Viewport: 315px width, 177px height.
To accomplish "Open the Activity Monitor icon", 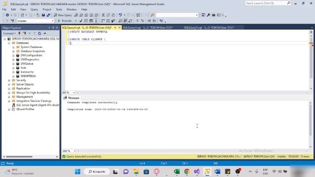I will click(45, 33).
